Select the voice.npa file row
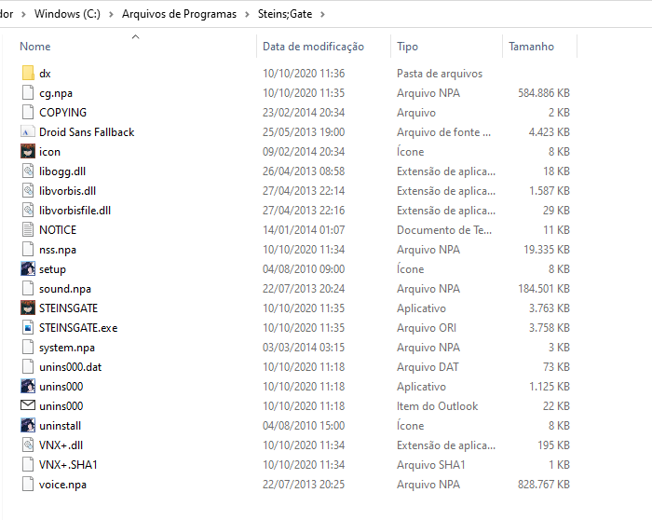The height and width of the screenshot is (520, 652). coord(295,485)
